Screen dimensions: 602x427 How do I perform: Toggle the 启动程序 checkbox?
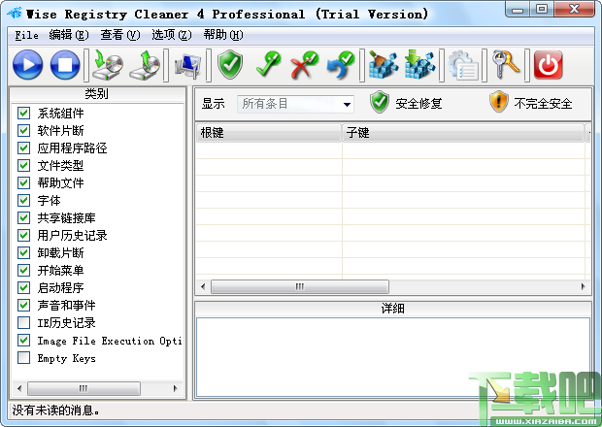coord(24,287)
